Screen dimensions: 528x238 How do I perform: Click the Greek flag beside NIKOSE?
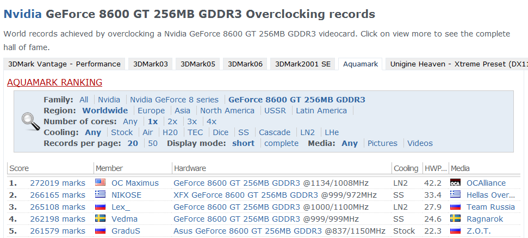click(x=101, y=195)
